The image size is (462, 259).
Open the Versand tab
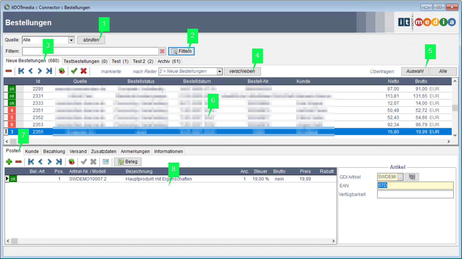78,151
